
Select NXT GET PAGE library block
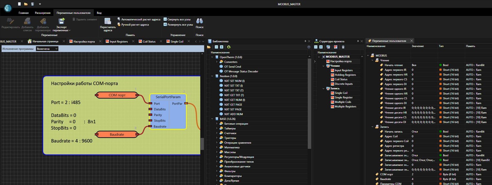pyautogui.click(x=233, y=105)
